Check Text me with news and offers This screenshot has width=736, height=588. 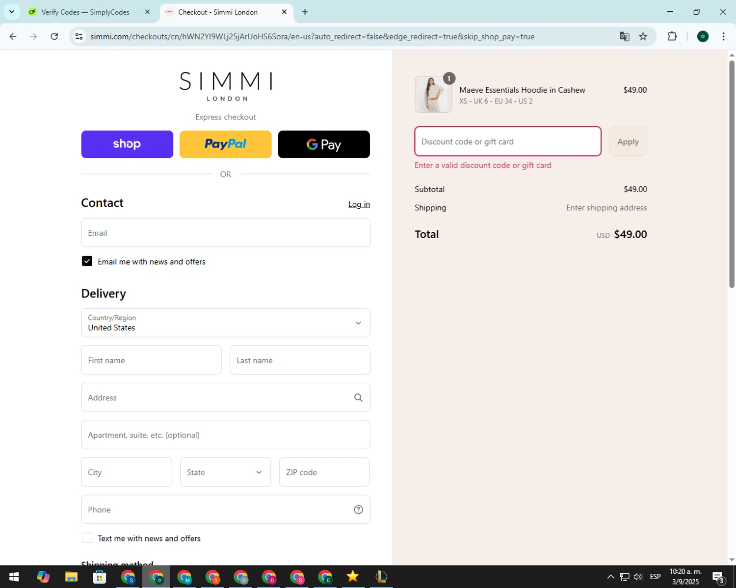click(87, 538)
